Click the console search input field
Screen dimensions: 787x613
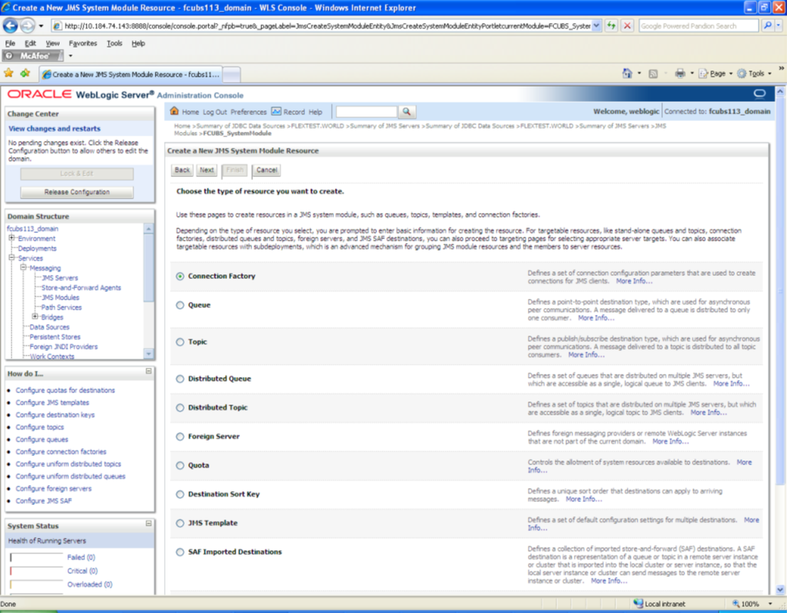tap(366, 111)
